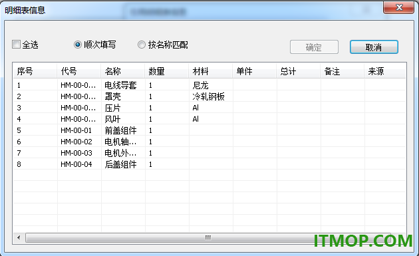The width and height of the screenshot is (419, 256).
Task: Click the 总计 column header
Action: [298, 71]
